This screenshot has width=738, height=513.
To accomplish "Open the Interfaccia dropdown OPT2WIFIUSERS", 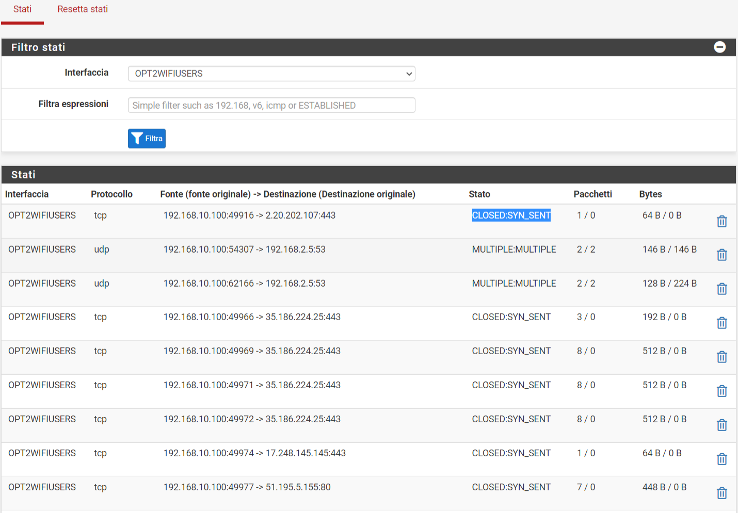I will [271, 74].
